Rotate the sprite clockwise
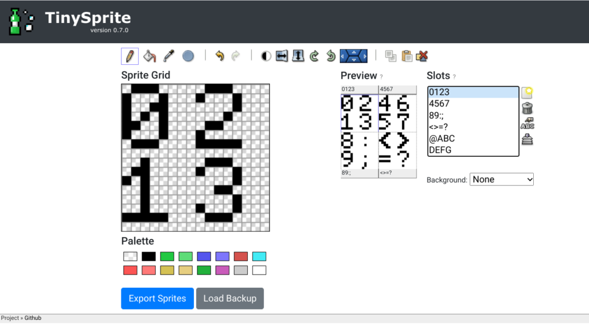This screenshot has width=589, height=324. coord(314,56)
